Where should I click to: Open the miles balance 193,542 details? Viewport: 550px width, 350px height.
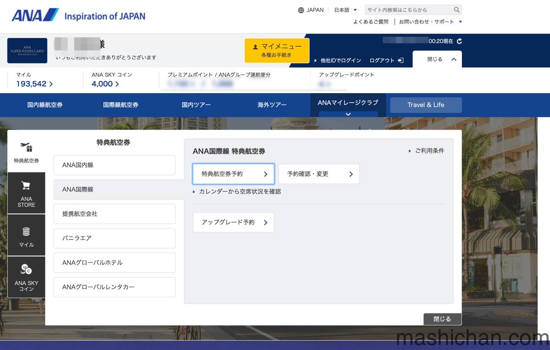[34, 84]
